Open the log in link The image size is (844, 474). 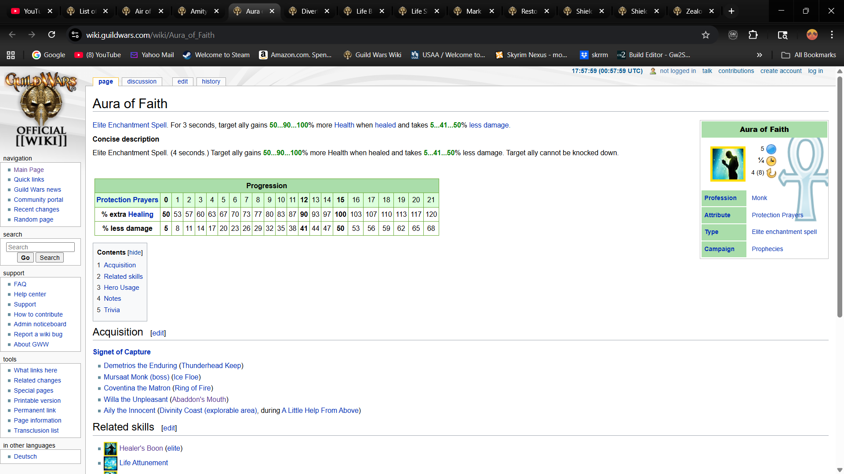pyautogui.click(x=815, y=71)
